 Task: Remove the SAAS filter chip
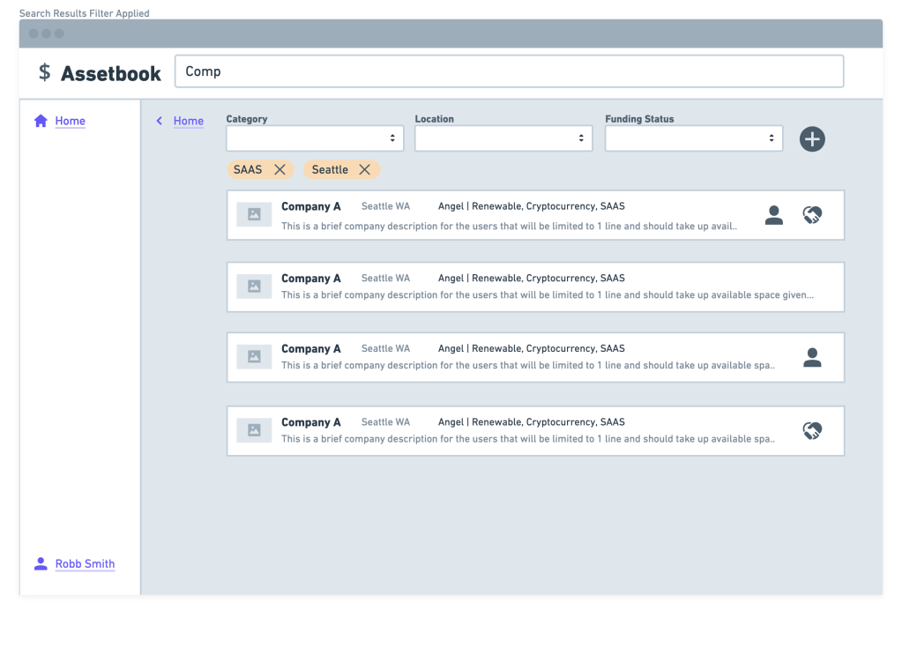point(280,169)
